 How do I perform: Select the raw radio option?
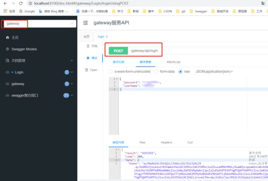click(x=180, y=72)
